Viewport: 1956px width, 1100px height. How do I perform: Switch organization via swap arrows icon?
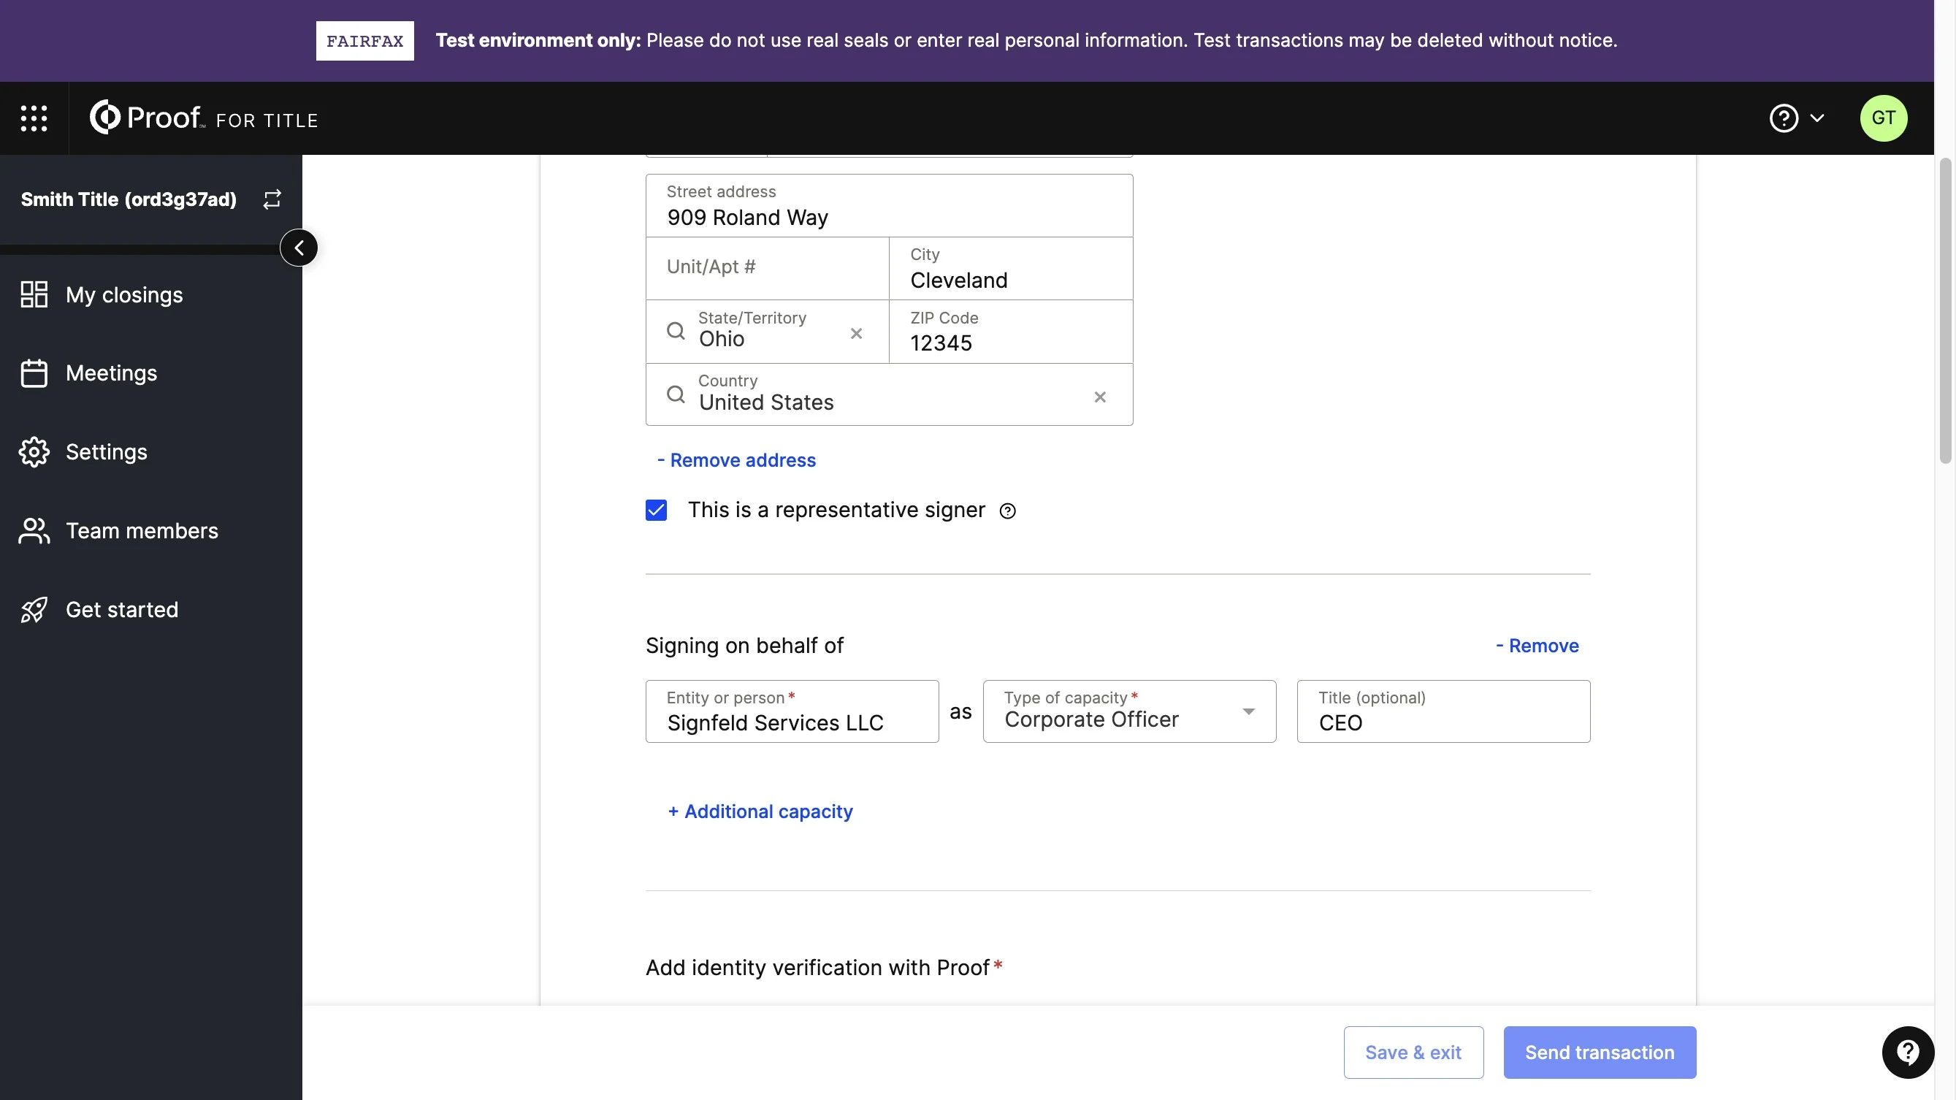tap(272, 199)
